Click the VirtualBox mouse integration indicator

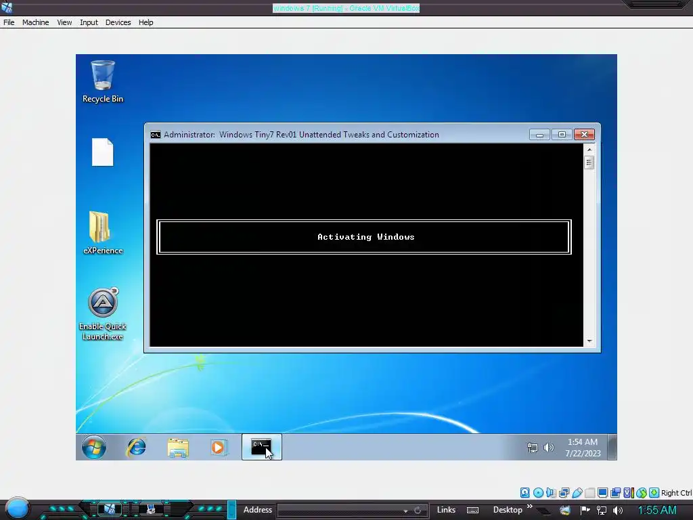(642, 493)
